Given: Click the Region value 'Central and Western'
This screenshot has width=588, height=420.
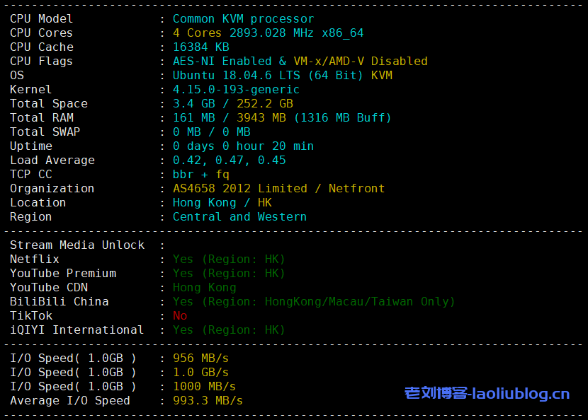Looking at the screenshot, I should click(x=239, y=217).
